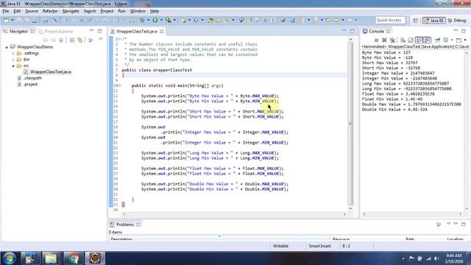Click the Navigator Back arrow icon

(46, 40)
